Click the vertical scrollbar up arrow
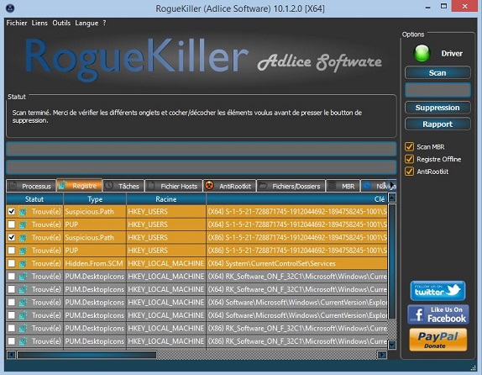This screenshot has width=482, height=375. [x=392, y=198]
